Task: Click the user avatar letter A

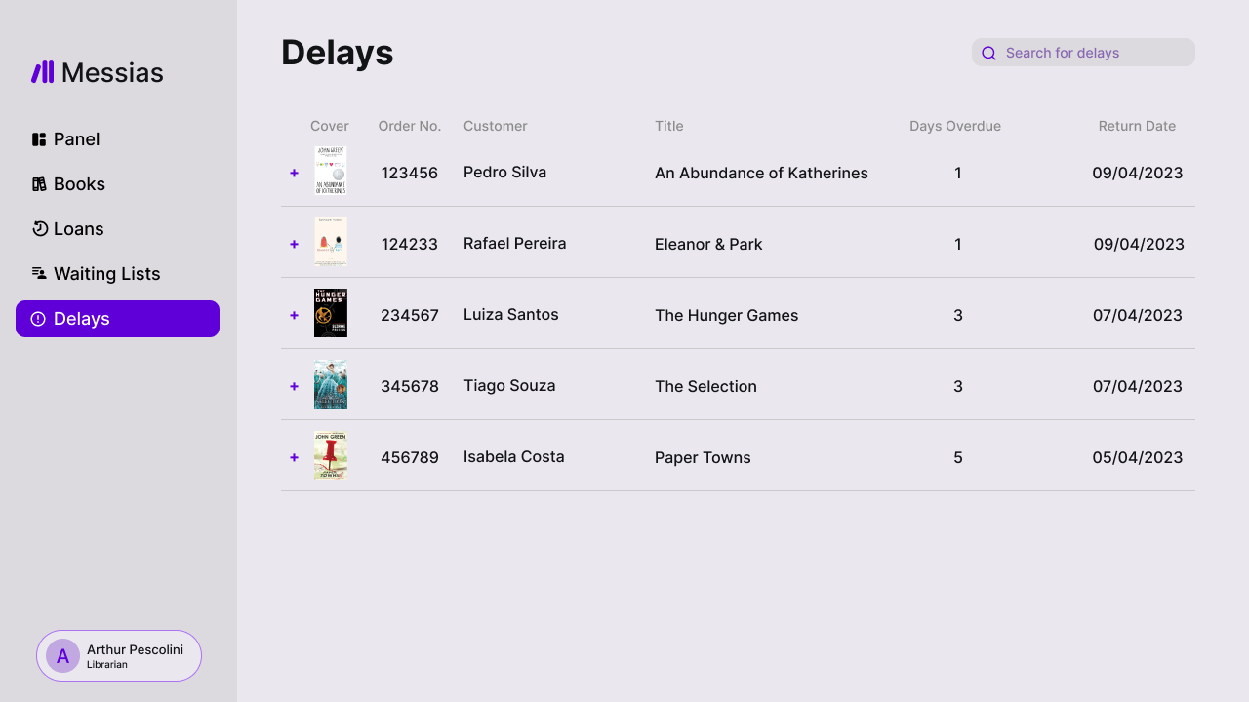Action: click(x=62, y=655)
